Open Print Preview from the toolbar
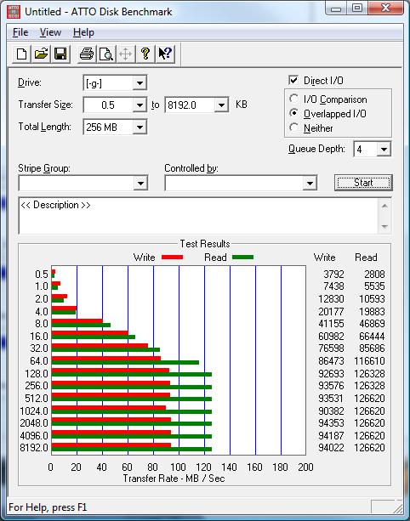Viewport: 410px width, 521px height. click(106, 54)
